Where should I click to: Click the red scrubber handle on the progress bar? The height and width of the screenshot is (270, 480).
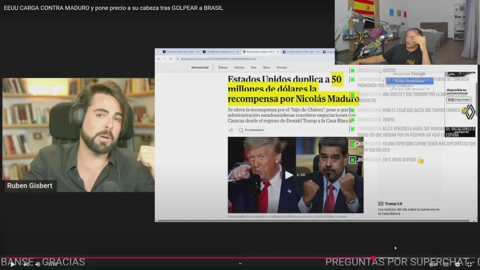coord(373,258)
